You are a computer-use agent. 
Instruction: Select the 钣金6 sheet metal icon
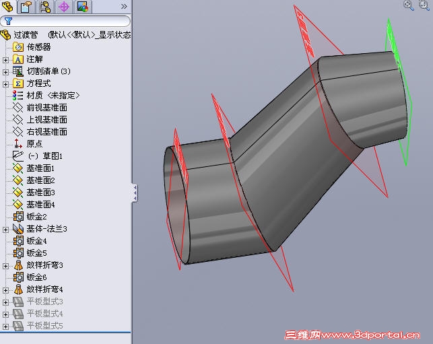(x=18, y=277)
